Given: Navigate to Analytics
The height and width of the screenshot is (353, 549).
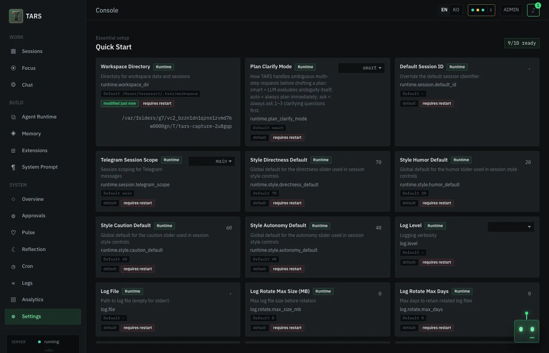Looking at the screenshot, I should click(x=43, y=300).
